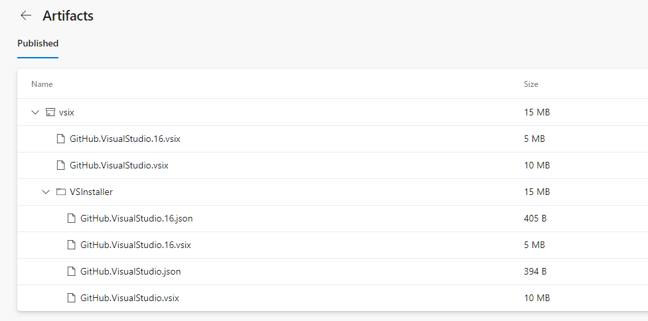The height and width of the screenshot is (321, 648).
Task: Open GitHub.VisualStudio.json file
Action: pyautogui.click(x=131, y=271)
